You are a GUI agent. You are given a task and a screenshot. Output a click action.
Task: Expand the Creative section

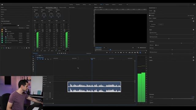pyautogui.click(x=151, y=61)
